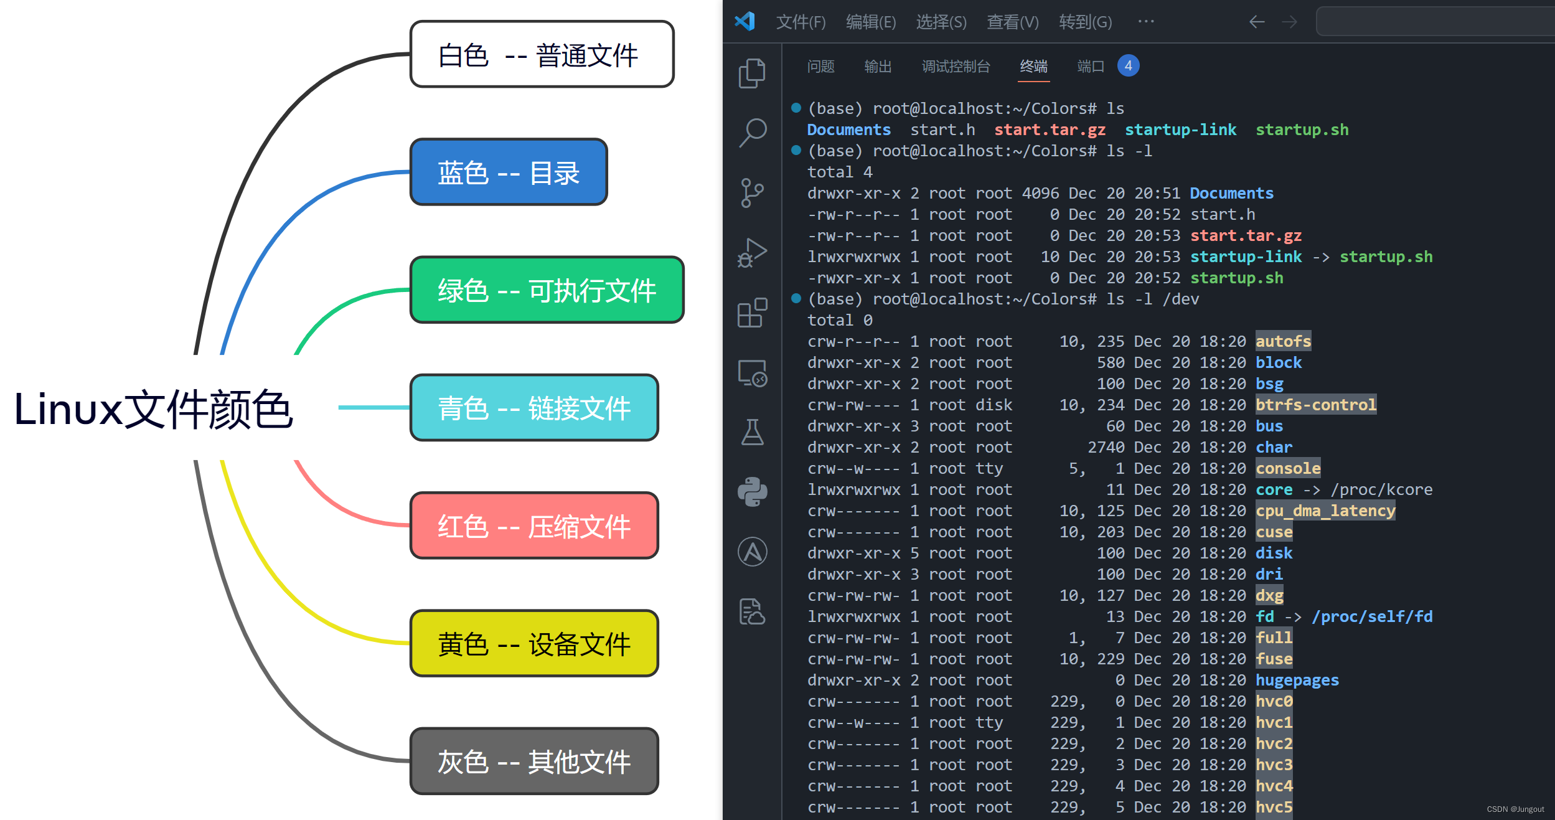Switch to the 终端 panel tab

(1033, 66)
